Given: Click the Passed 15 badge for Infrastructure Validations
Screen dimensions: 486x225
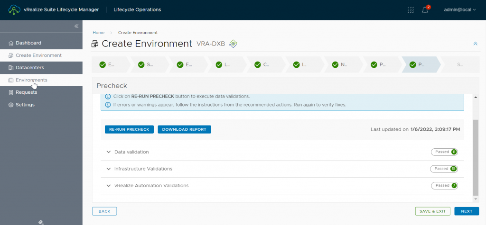Looking at the screenshot, I should tap(444, 169).
